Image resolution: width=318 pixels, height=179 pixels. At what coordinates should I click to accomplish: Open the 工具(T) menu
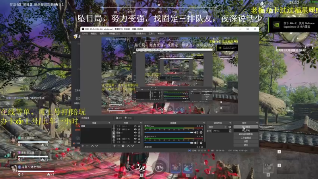click(x=152, y=33)
